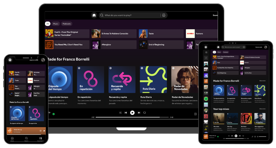
Task: Open Cápsula del tiempo playlist on laptop
Action: (x=60, y=79)
